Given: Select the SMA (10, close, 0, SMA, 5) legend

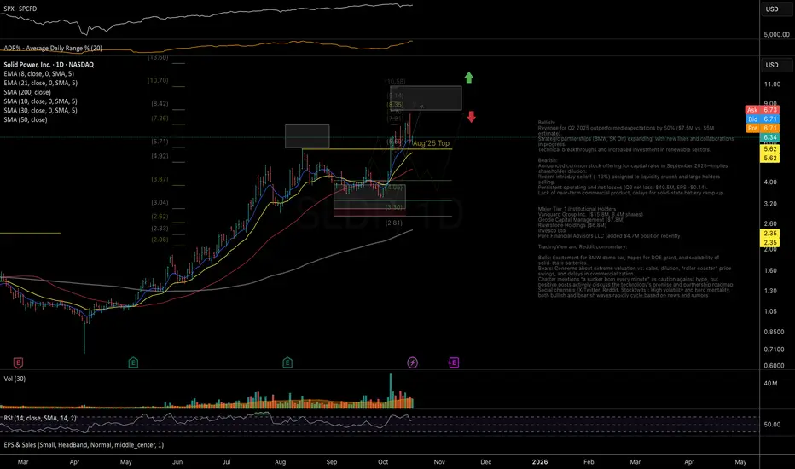Looking at the screenshot, I should click(41, 101).
